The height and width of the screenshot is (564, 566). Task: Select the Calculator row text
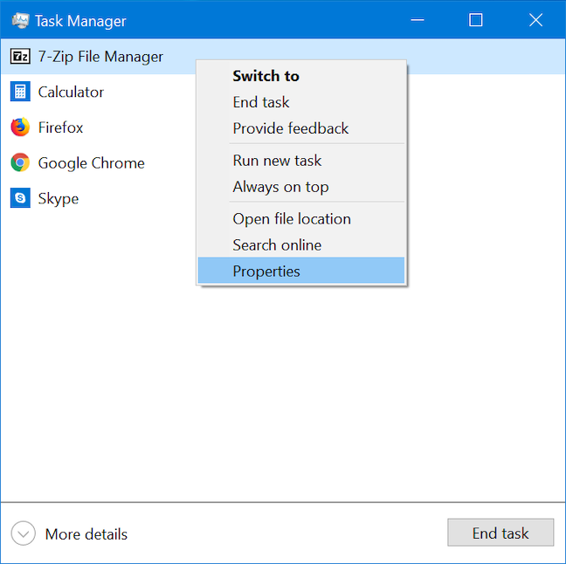pos(71,92)
